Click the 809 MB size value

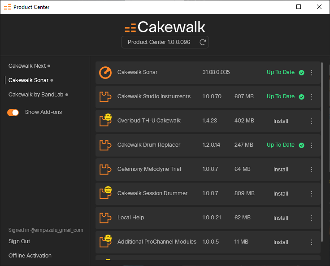tap(244, 193)
